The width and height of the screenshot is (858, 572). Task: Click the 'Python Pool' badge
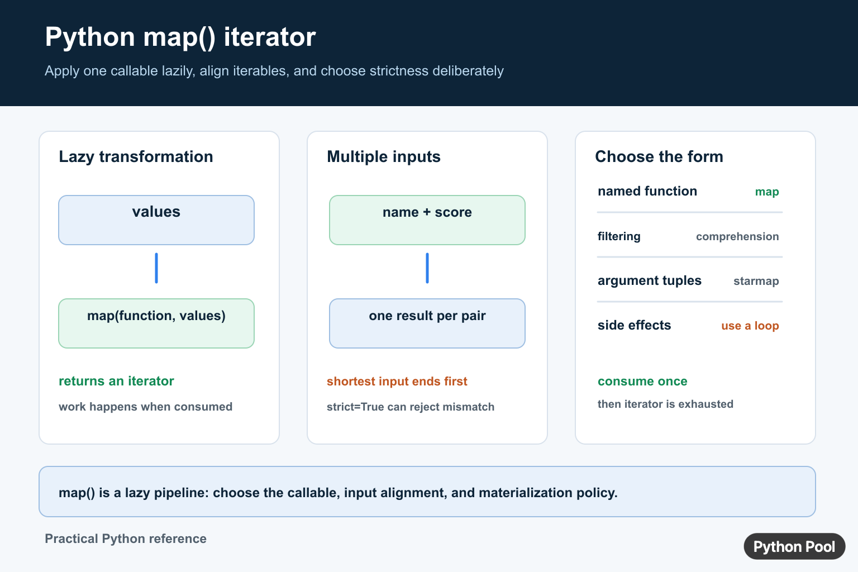794,546
